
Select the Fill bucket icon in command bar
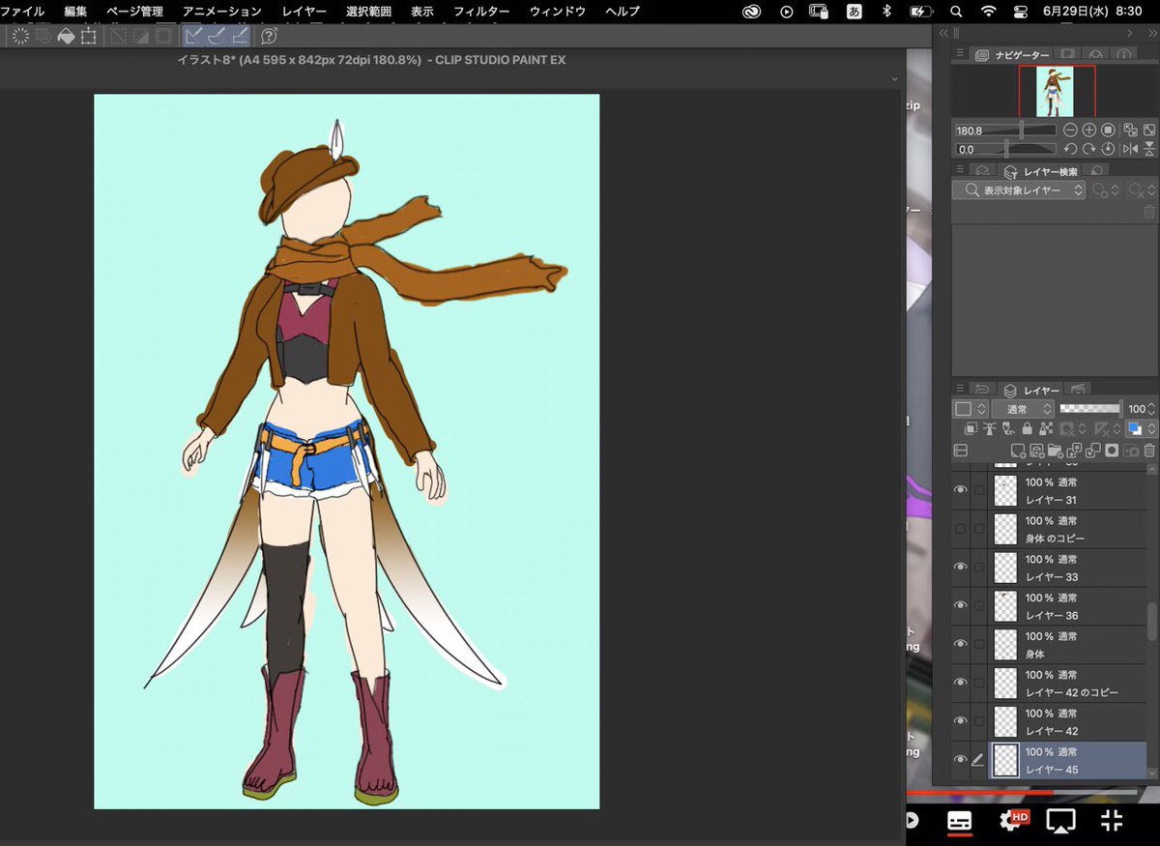(x=66, y=37)
